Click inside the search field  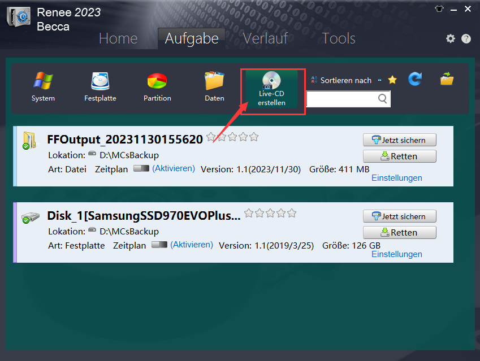point(345,99)
